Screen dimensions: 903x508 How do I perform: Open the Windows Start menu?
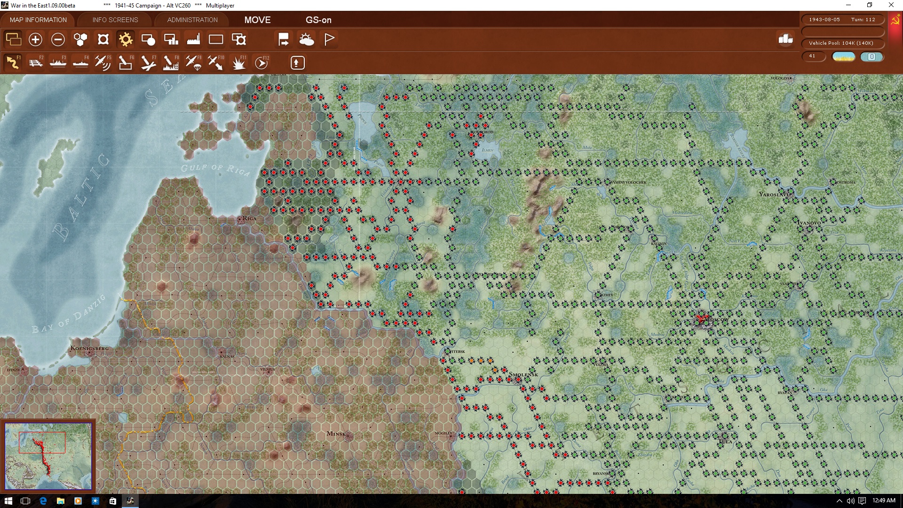click(8, 501)
